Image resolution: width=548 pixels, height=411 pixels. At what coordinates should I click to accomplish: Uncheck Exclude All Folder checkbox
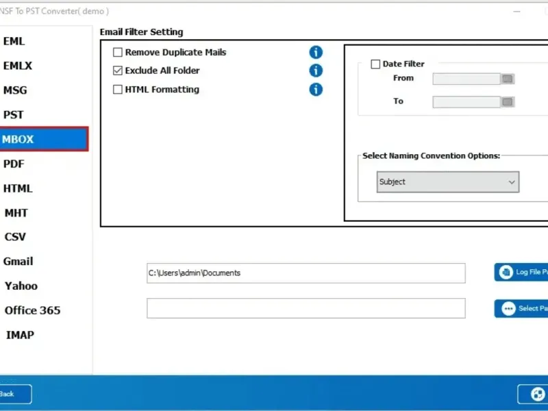tap(118, 71)
